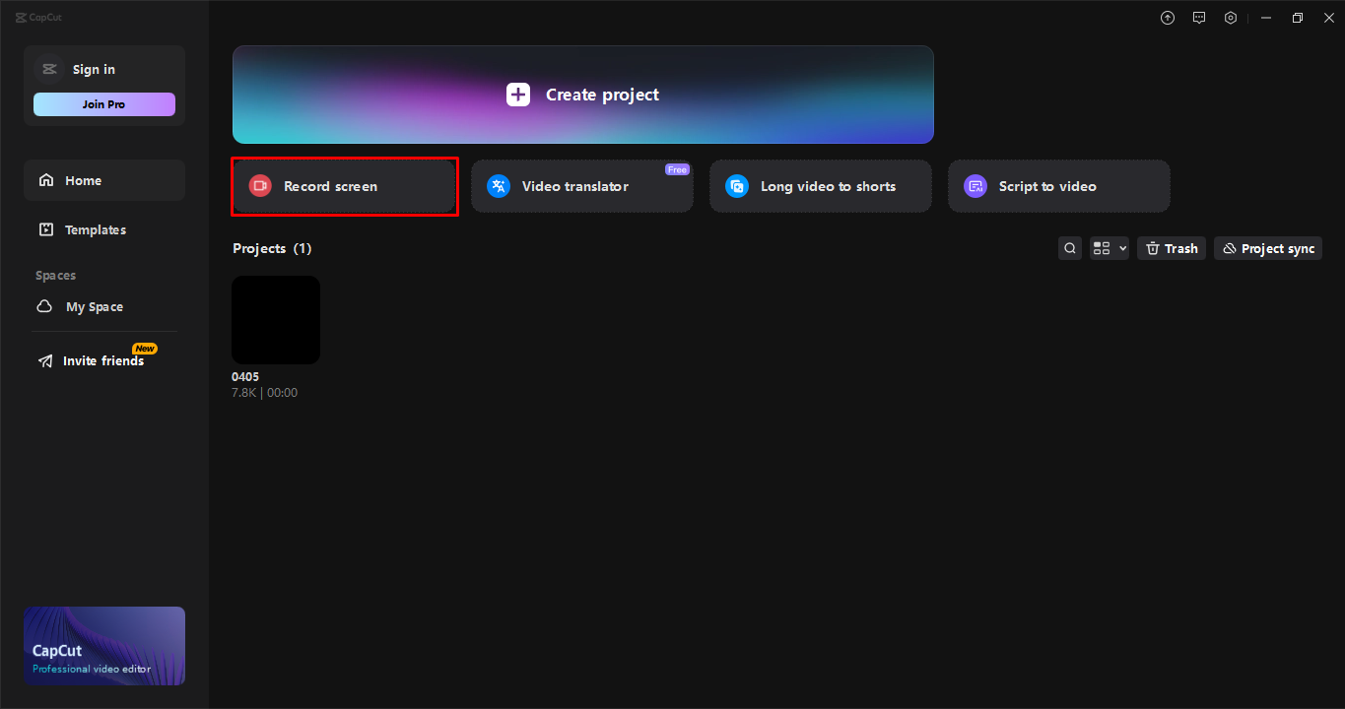The height and width of the screenshot is (709, 1345).
Task: Open the layout view dropdown
Action: (x=1110, y=247)
